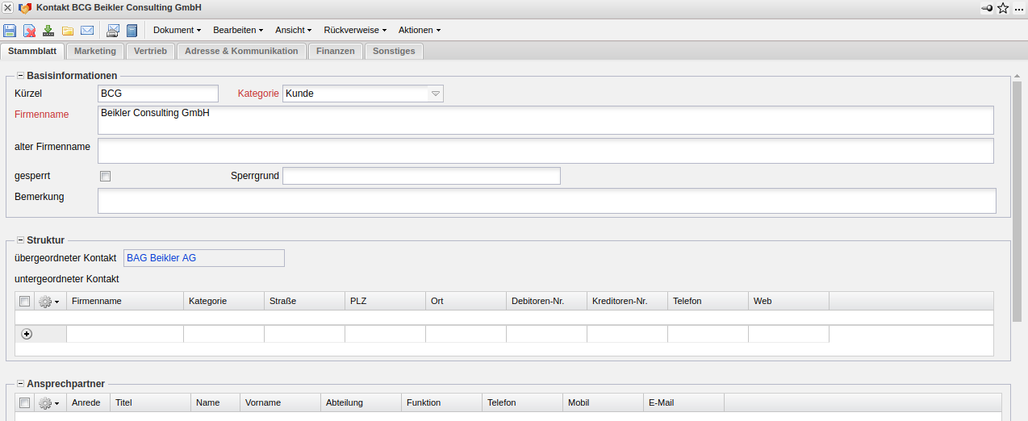Open the BAG Beikler AG parent contact link
The width and height of the screenshot is (1028, 421).
click(161, 258)
